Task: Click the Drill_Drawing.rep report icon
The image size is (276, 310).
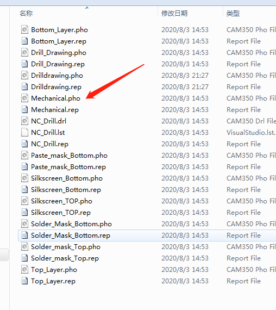Action: (24, 64)
